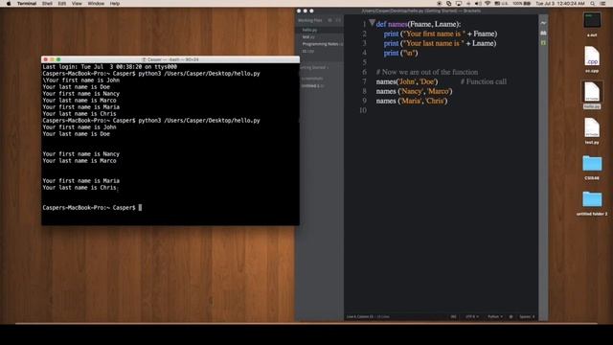
Task: Click the green icon in Brackets right toolbar
Action: click(543, 42)
